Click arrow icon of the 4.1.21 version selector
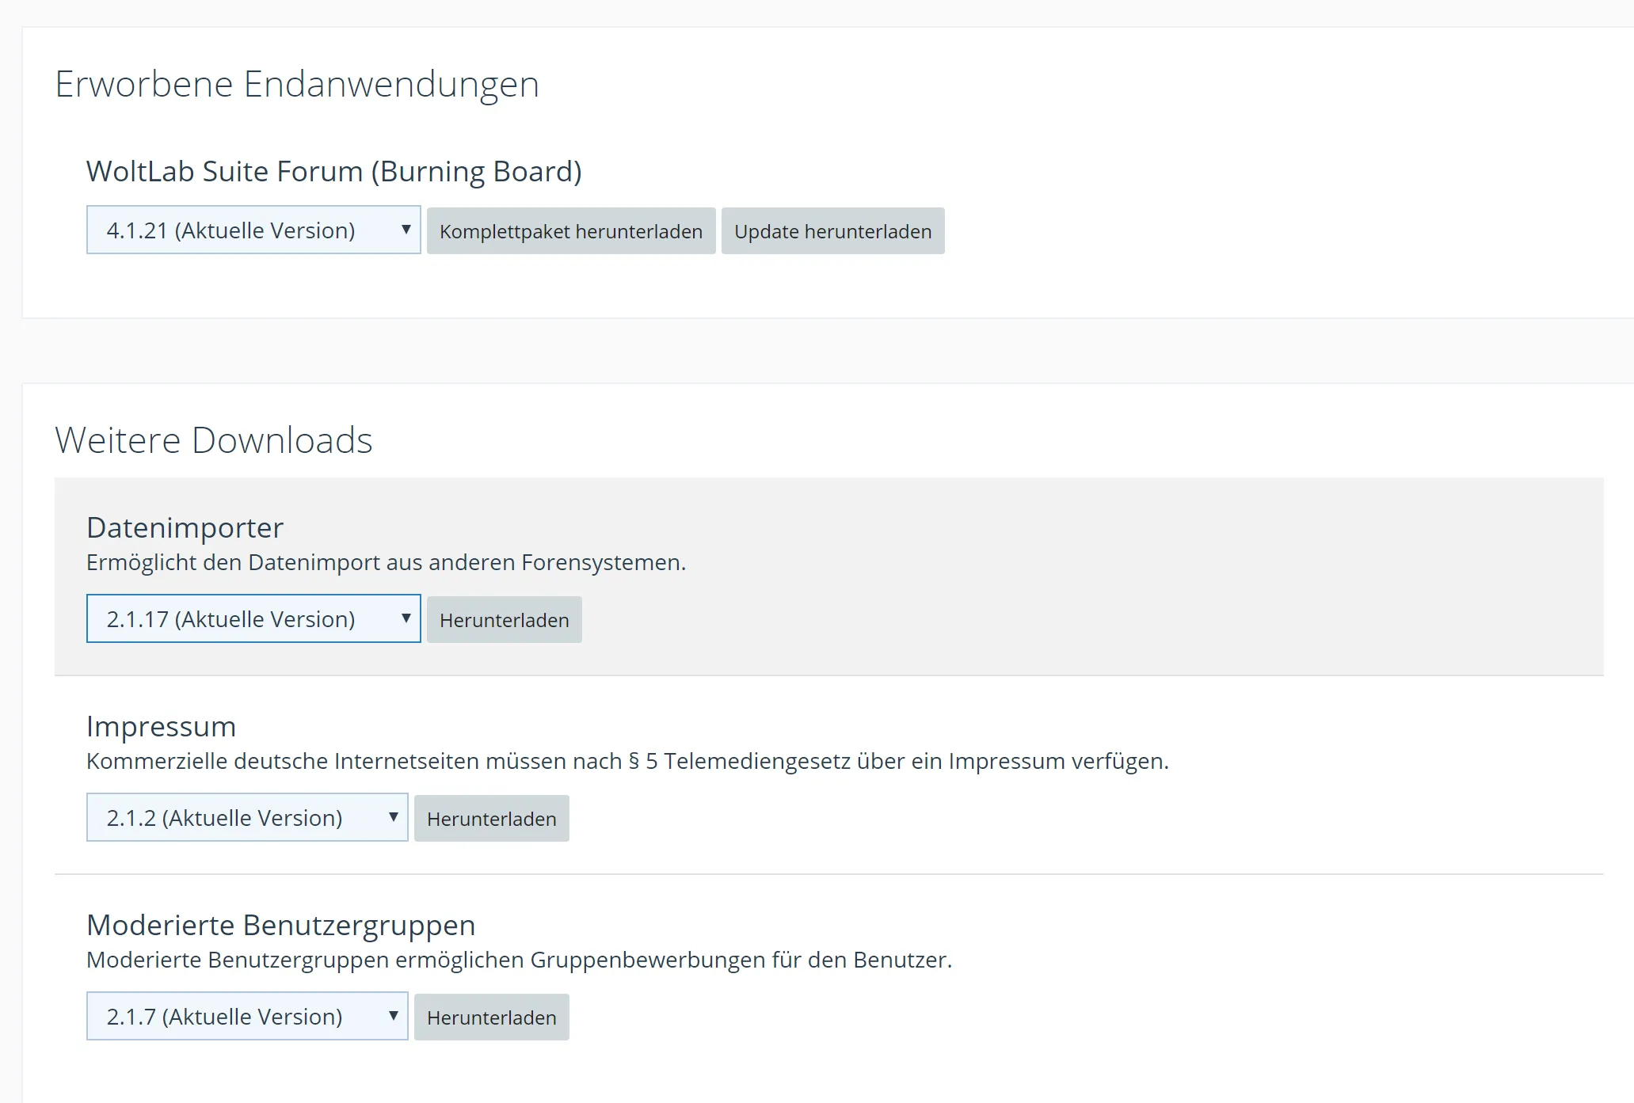 [x=406, y=230]
